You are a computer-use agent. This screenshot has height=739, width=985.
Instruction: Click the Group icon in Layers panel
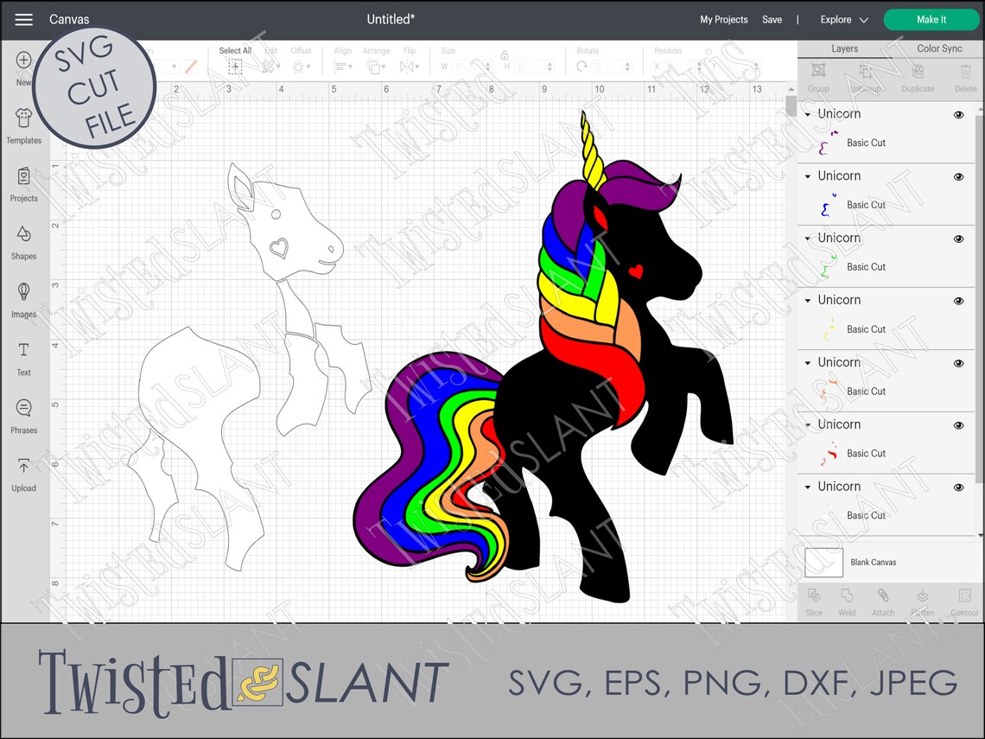coord(818,70)
